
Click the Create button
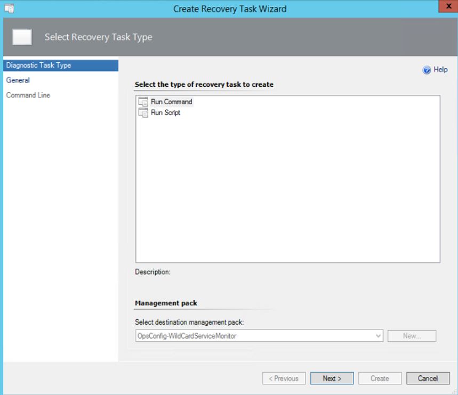pyautogui.click(x=380, y=378)
